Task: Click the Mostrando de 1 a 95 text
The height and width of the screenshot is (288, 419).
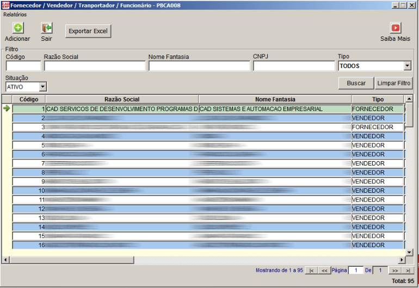Action: point(279,271)
